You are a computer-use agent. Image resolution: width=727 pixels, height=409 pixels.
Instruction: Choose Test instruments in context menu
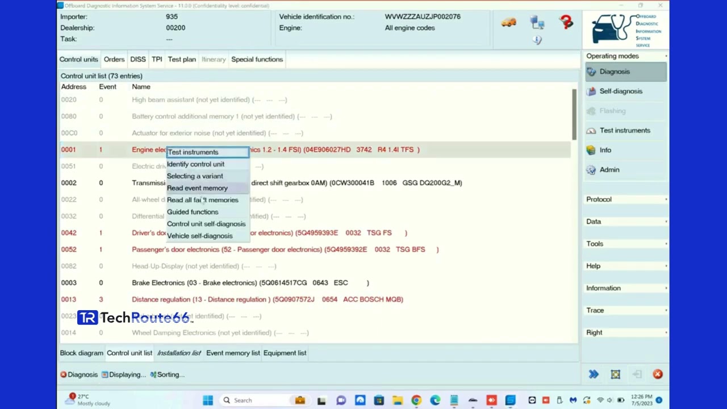click(207, 152)
